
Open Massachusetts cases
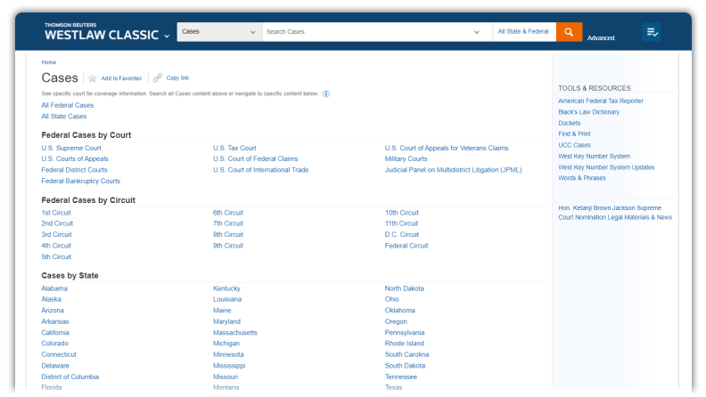tap(235, 333)
